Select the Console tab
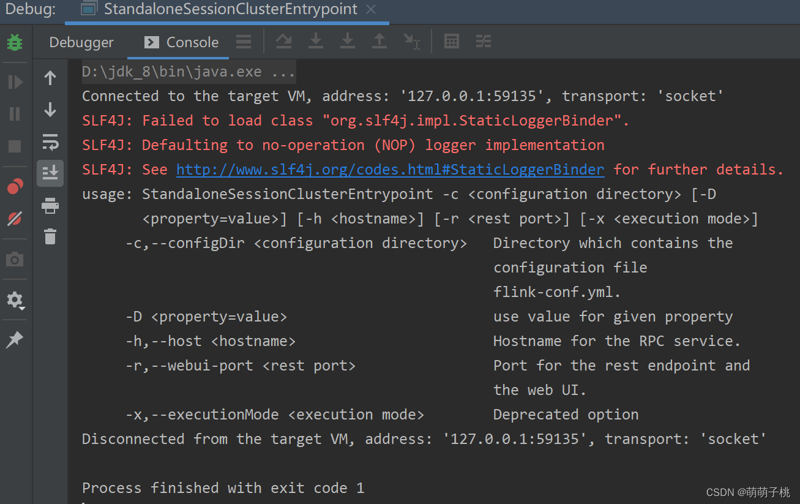 (x=181, y=42)
